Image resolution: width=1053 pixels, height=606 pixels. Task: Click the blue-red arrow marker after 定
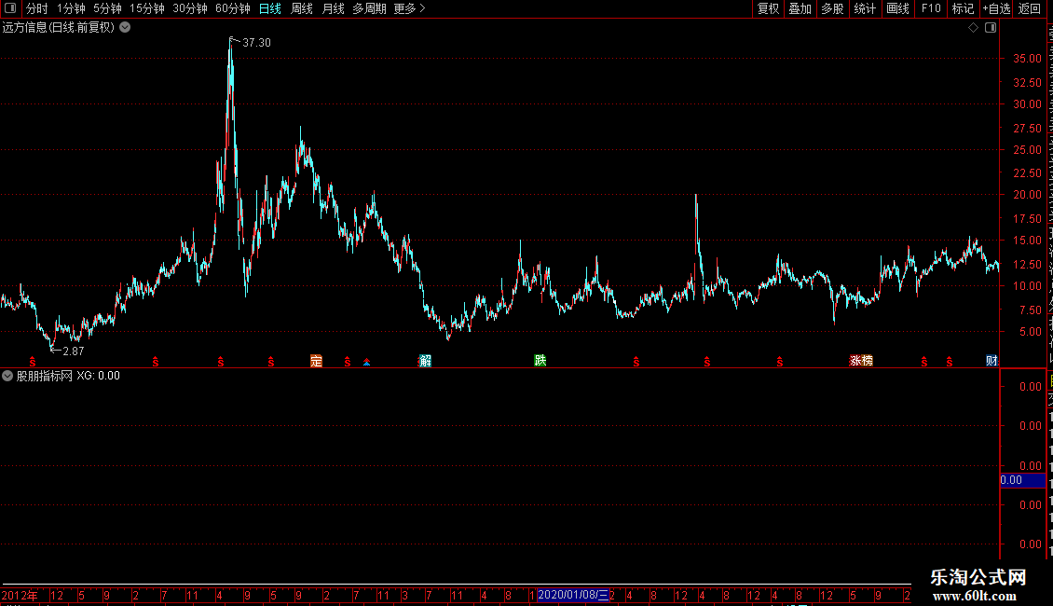tap(366, 362)
